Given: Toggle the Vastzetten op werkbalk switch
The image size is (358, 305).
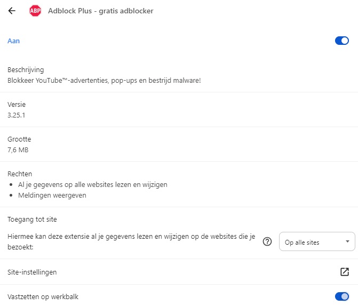Looking at the screenshot, I should tap(341, 296).
